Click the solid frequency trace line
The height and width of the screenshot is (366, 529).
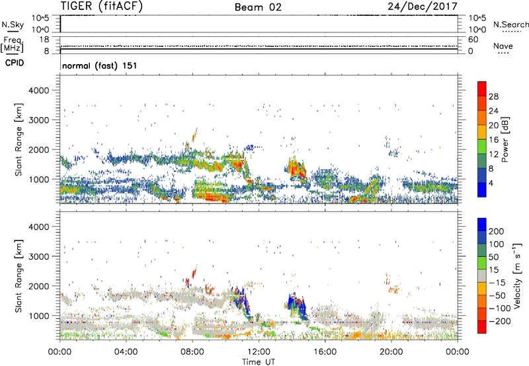259,49
